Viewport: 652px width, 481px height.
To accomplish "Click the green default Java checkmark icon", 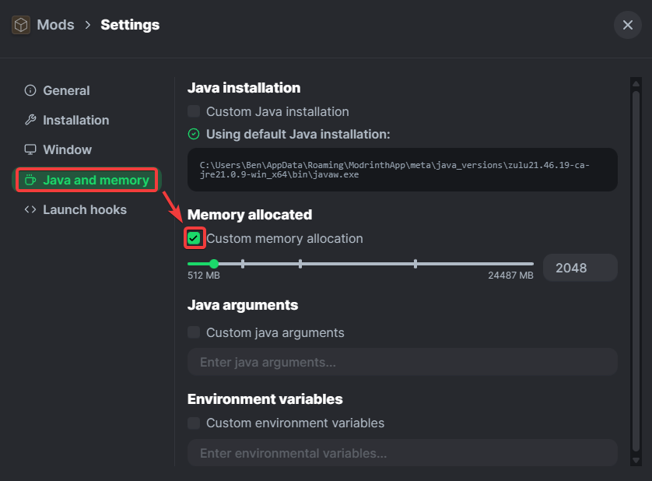I will [194, 134].
